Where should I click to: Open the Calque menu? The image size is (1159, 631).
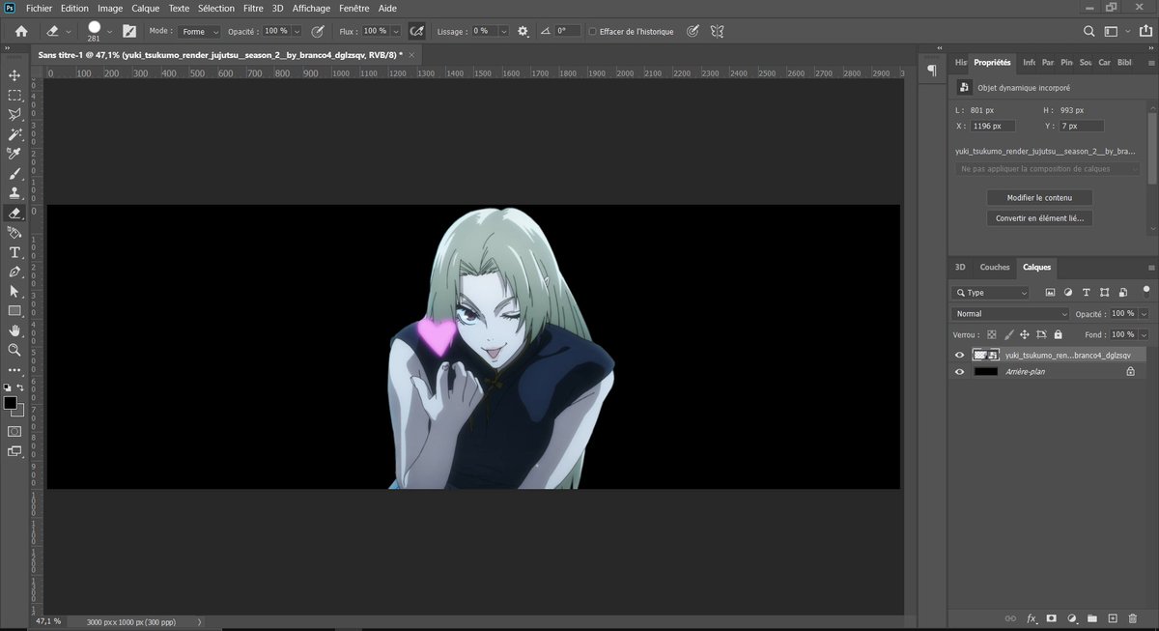pyautogui.click(x=145, y=8)
